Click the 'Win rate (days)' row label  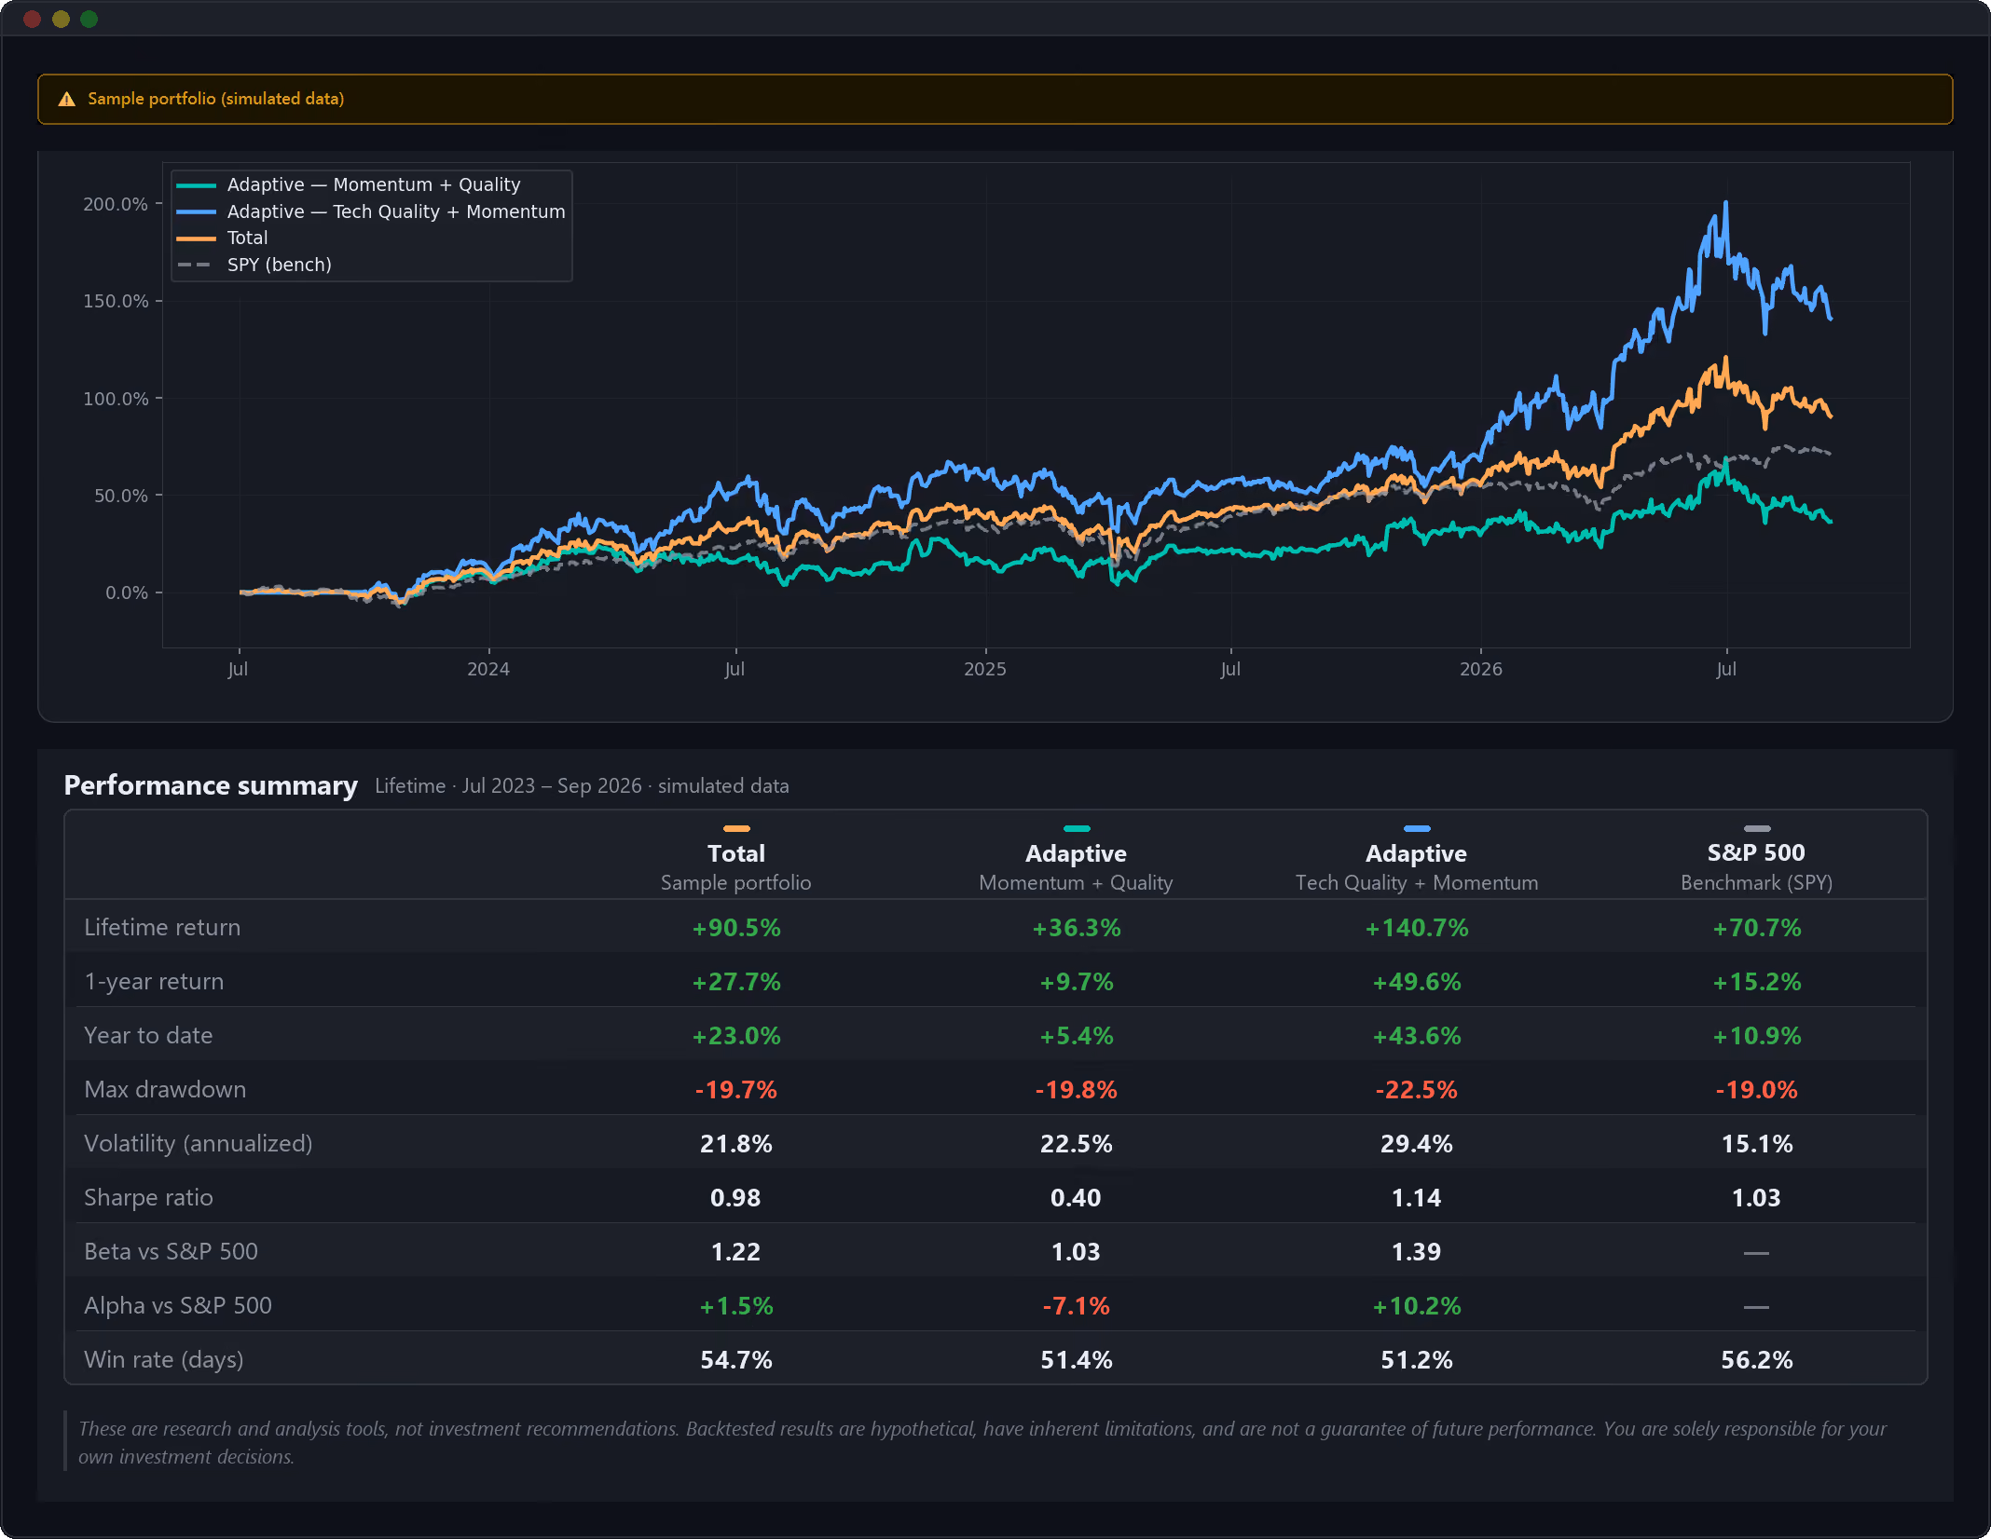click(164, 1360)
